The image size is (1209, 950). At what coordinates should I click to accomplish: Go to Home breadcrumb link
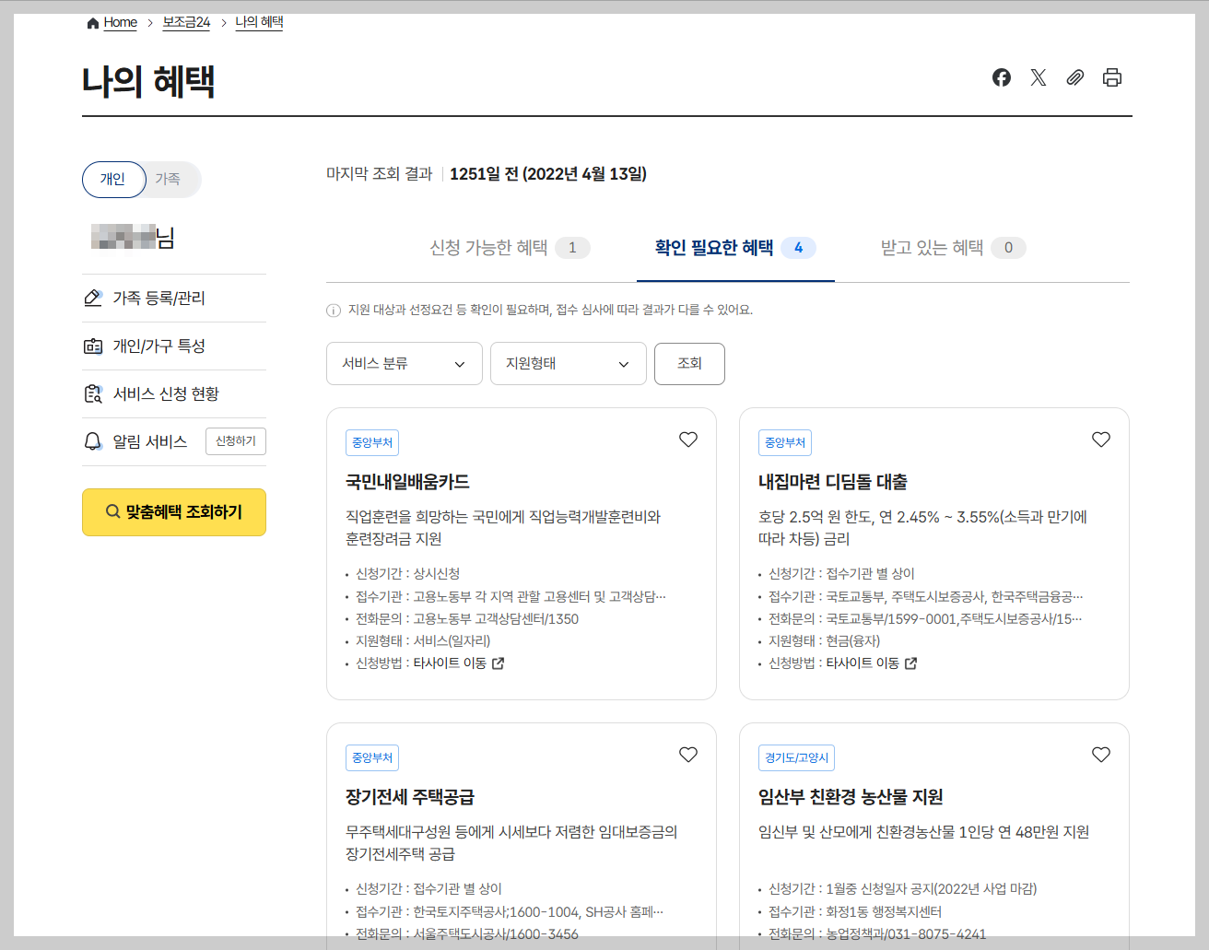point(120,23)
